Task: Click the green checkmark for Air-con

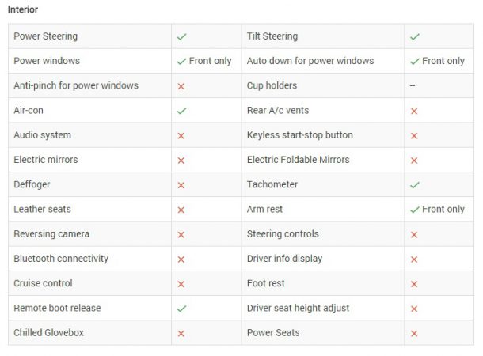Action: (181, 111)
